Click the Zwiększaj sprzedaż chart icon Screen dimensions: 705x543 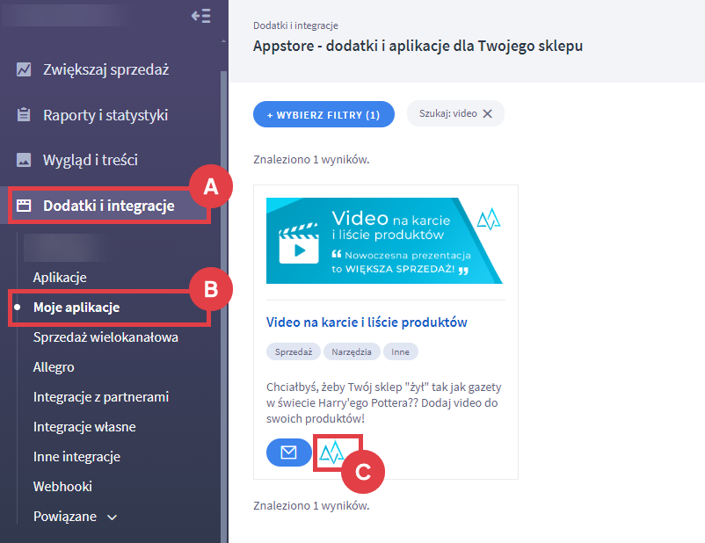(24, 69)
